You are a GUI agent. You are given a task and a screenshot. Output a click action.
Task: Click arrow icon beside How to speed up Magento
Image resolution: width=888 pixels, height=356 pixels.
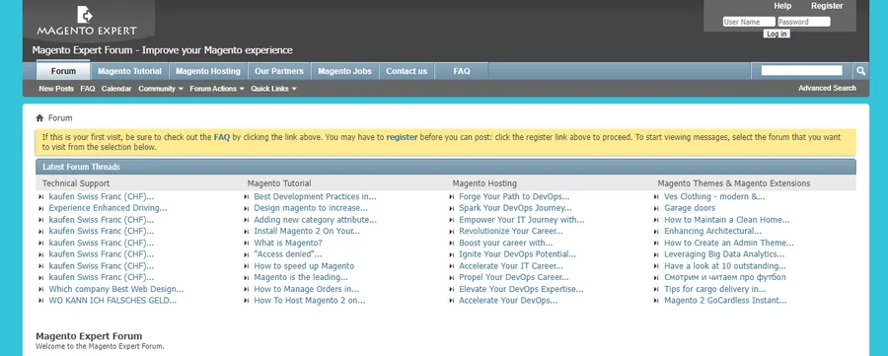[x=247, y=266]
